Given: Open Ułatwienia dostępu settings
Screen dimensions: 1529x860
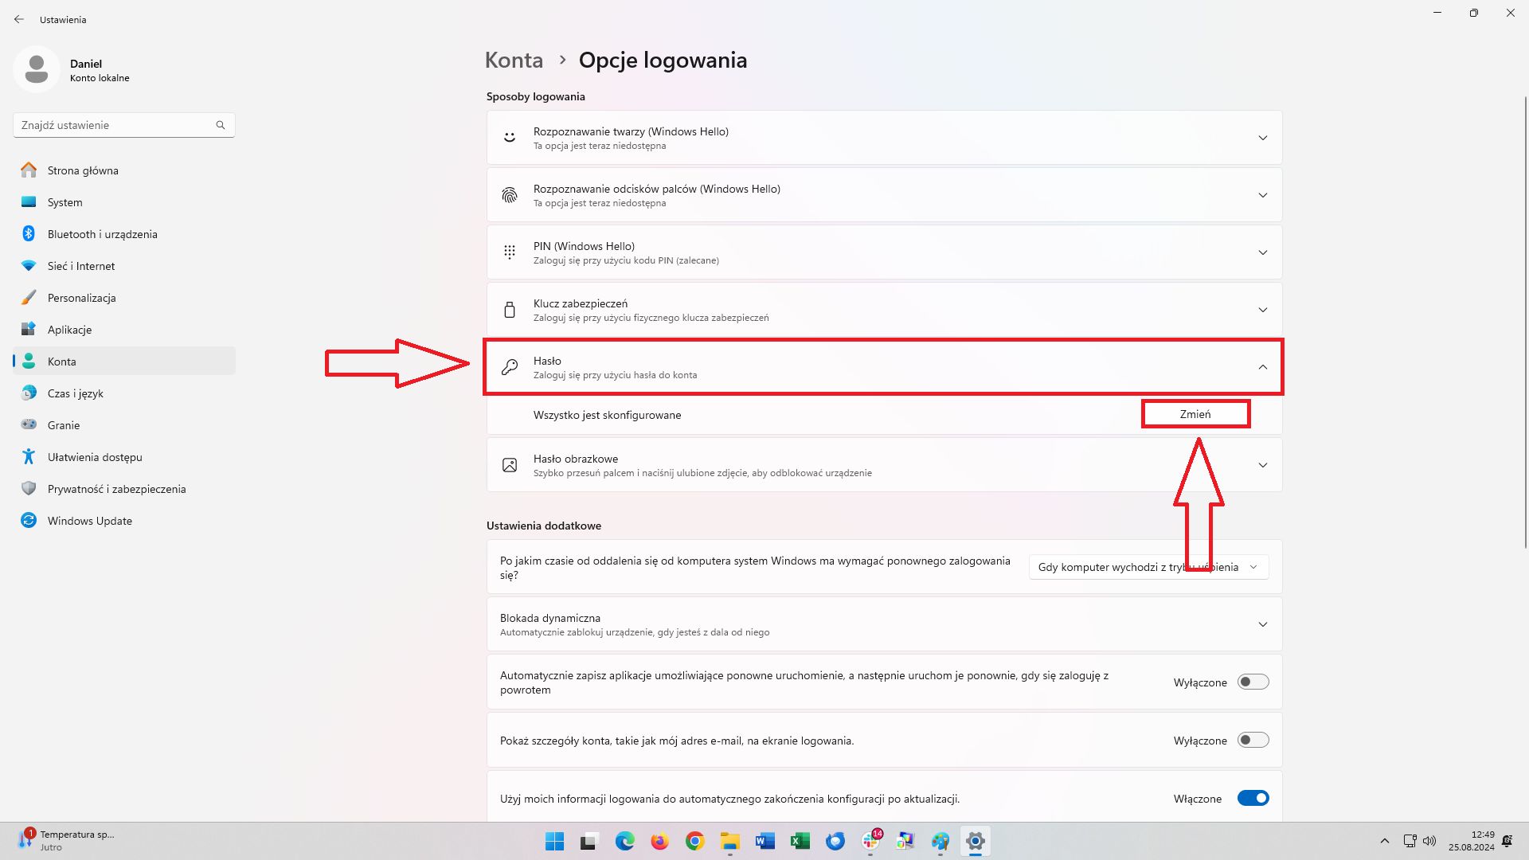Looking at the screenshot, I should point(94,457).
